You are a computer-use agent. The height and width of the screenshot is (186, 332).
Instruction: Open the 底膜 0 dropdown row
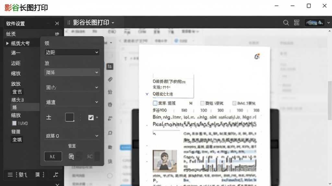[72, 136]
